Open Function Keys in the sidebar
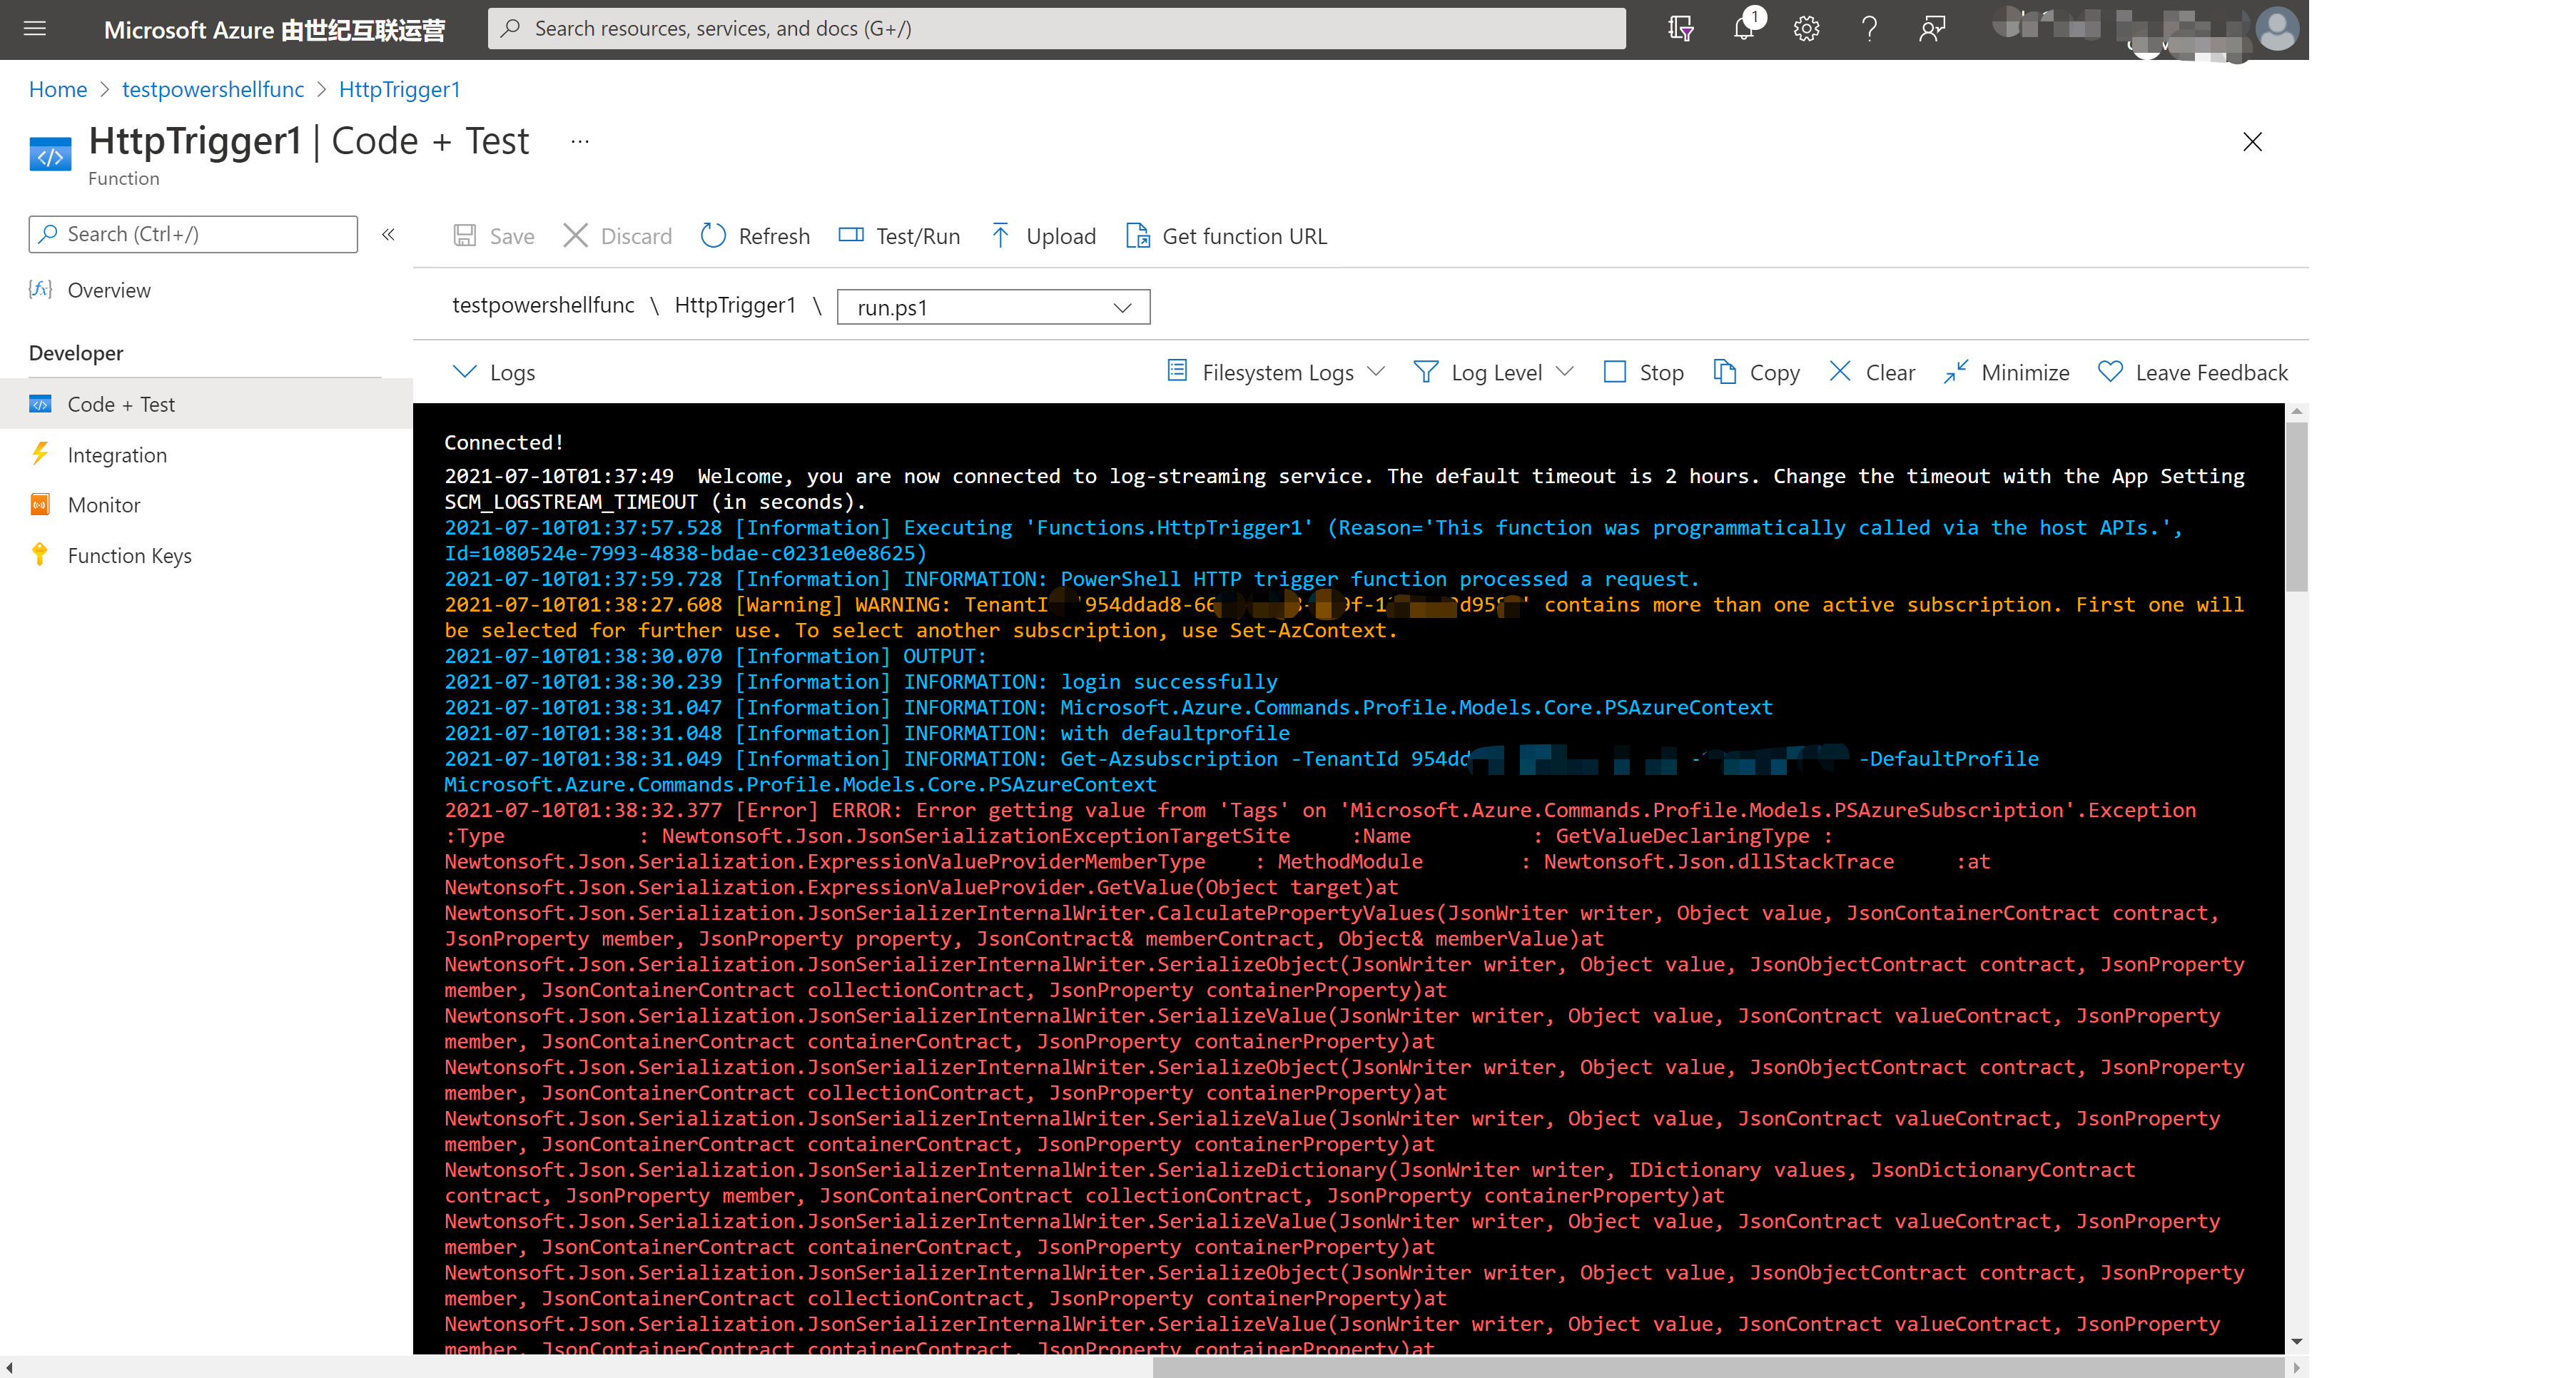2576x1378 pixels. (129, 555)
